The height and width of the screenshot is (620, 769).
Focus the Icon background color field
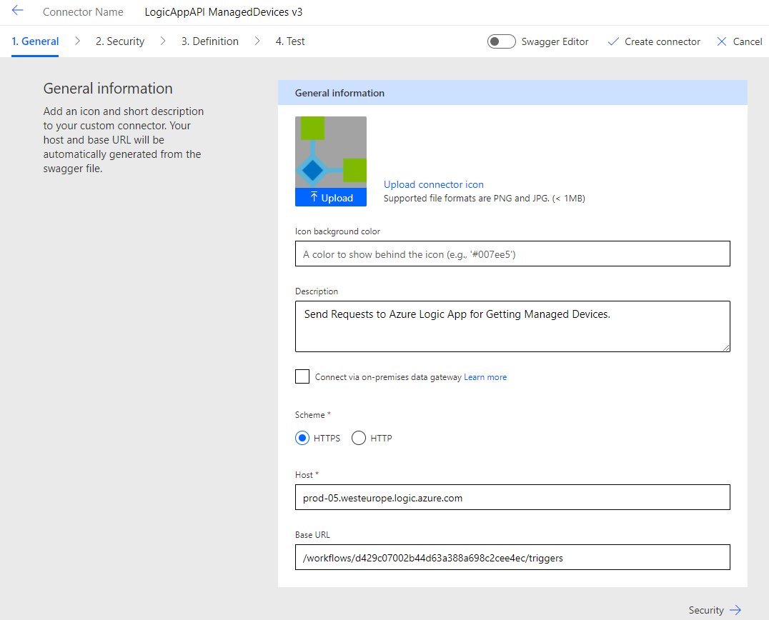pyautogui.click(x=512, y=254)
